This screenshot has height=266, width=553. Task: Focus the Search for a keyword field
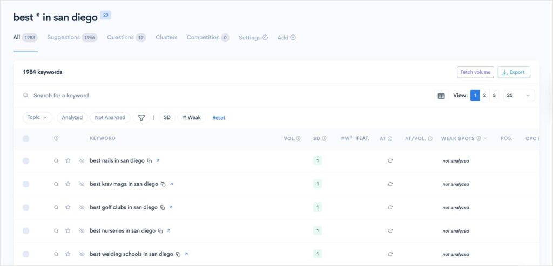pos(226,96)
